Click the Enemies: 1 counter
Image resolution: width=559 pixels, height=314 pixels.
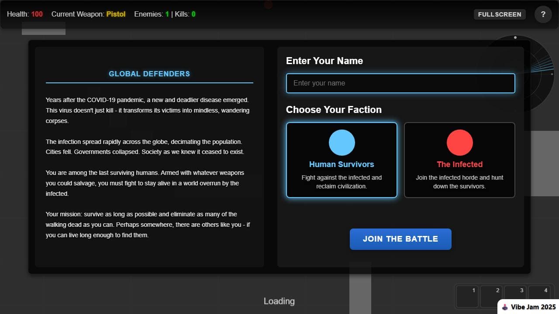point(152,14)
